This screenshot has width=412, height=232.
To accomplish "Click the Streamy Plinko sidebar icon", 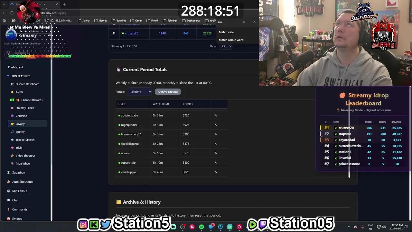I will pos(12,108).
